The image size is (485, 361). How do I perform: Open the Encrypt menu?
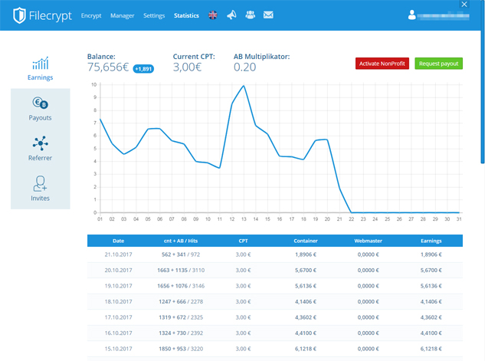[x=91, y=15]
